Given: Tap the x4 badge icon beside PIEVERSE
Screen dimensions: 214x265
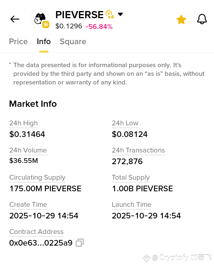Looking at the screenshot, I should (x=110, y=14).
